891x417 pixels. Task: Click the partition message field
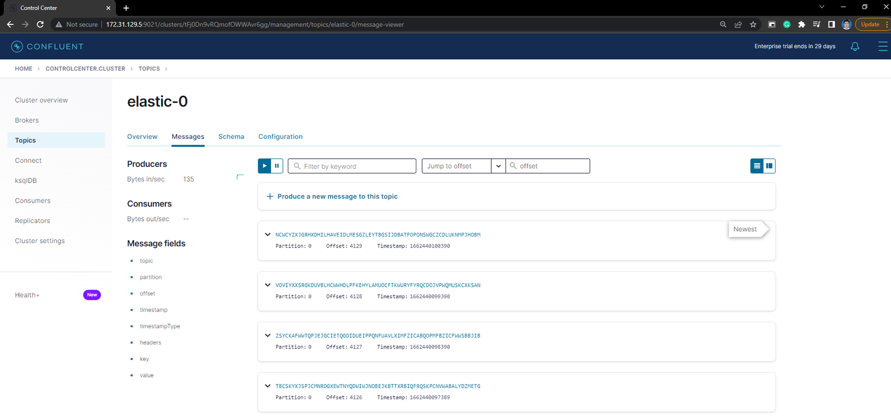pyautogui.click(x=151, y=277)
